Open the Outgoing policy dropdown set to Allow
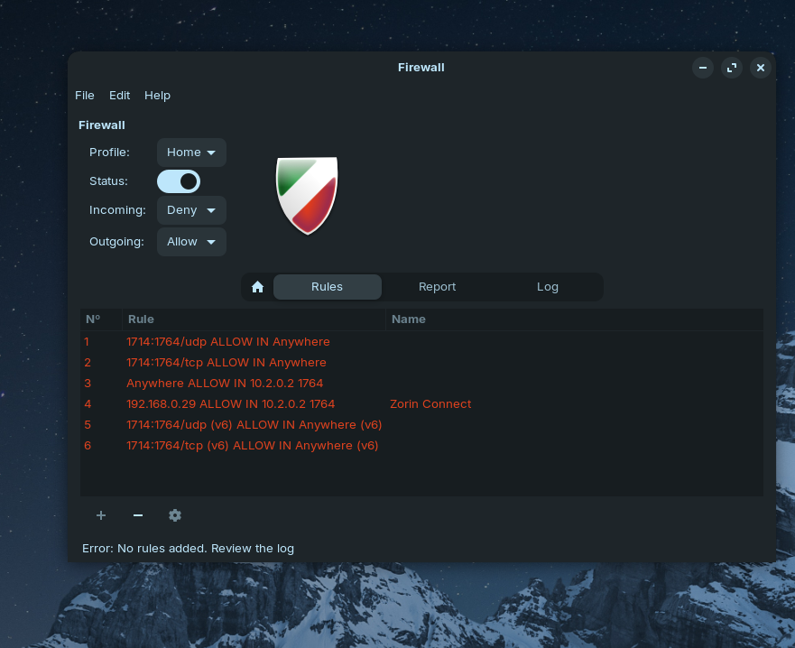The width and height of the screenshot is (795, 648). (191, 242)
